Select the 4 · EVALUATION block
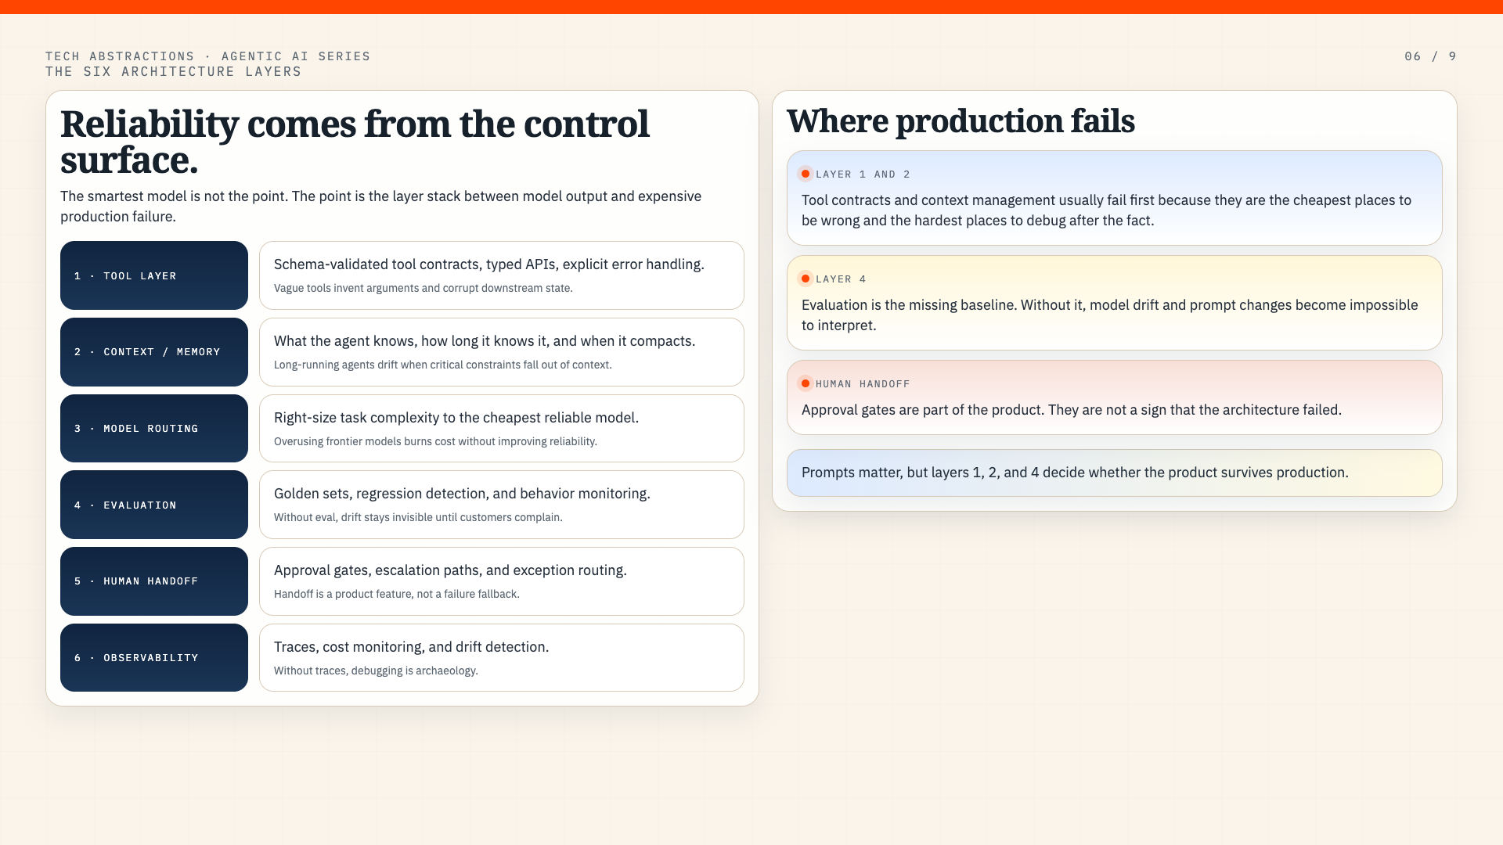Viewport: 1503px width, 845px height. click(154, 505)
